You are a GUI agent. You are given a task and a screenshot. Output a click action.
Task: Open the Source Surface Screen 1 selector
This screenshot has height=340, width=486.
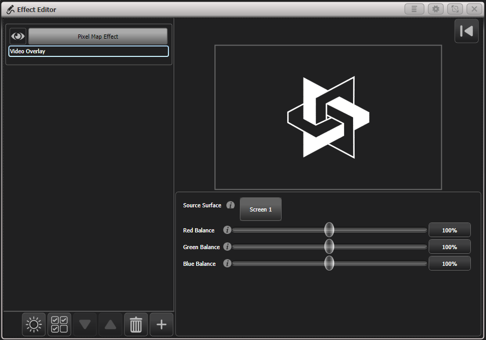click(x=260, y=209)
